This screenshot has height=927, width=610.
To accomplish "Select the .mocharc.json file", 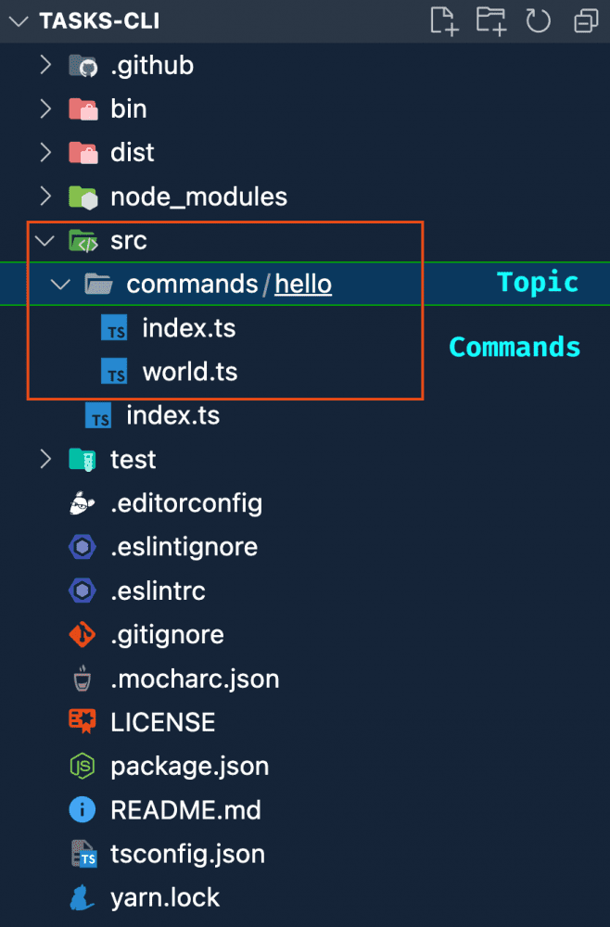I will (x=195, y=679).
